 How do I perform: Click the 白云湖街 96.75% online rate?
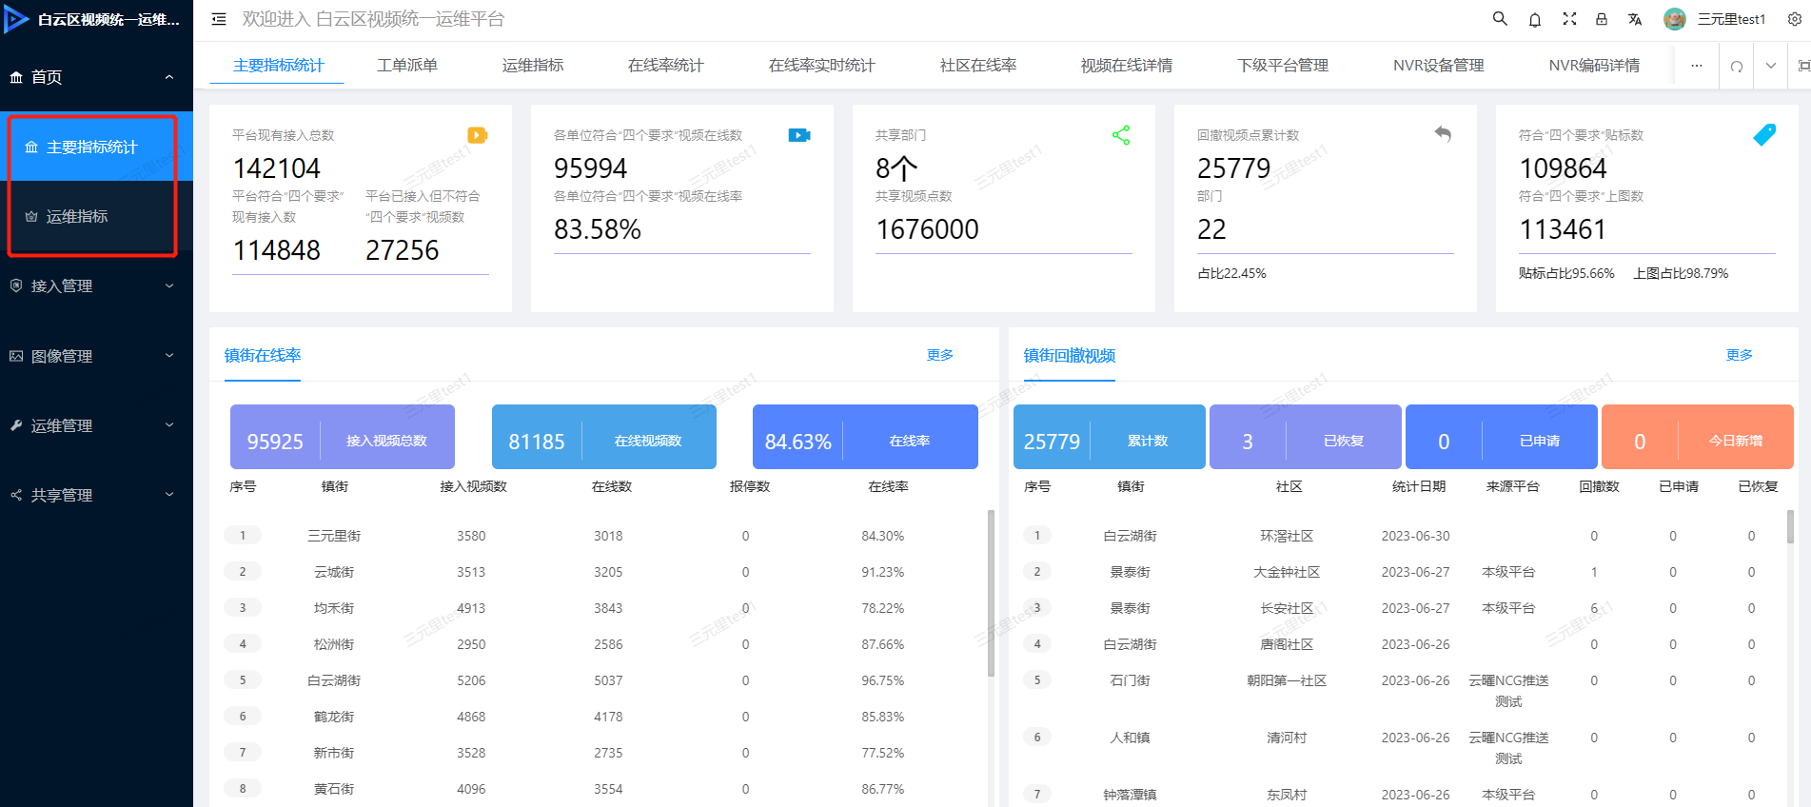point(883,680)
